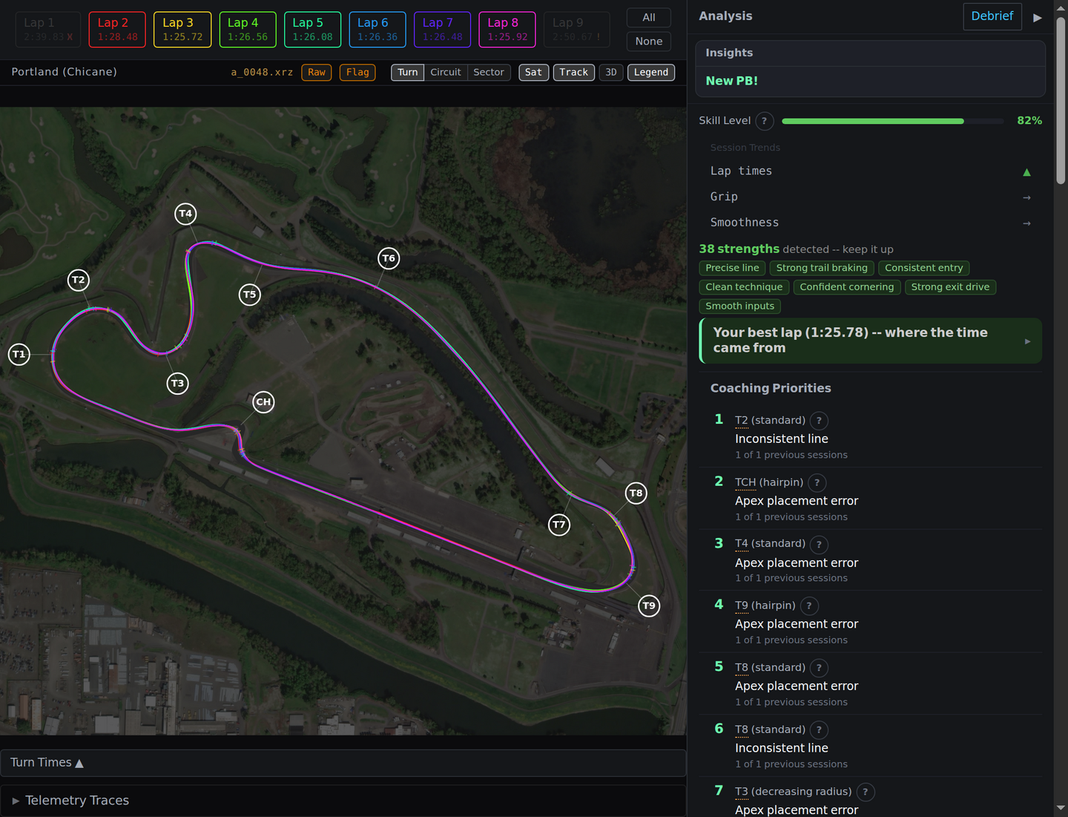
Task: Click the play arrow next to Debrief
Action: pyautogui.click(x=1038, y=18)
